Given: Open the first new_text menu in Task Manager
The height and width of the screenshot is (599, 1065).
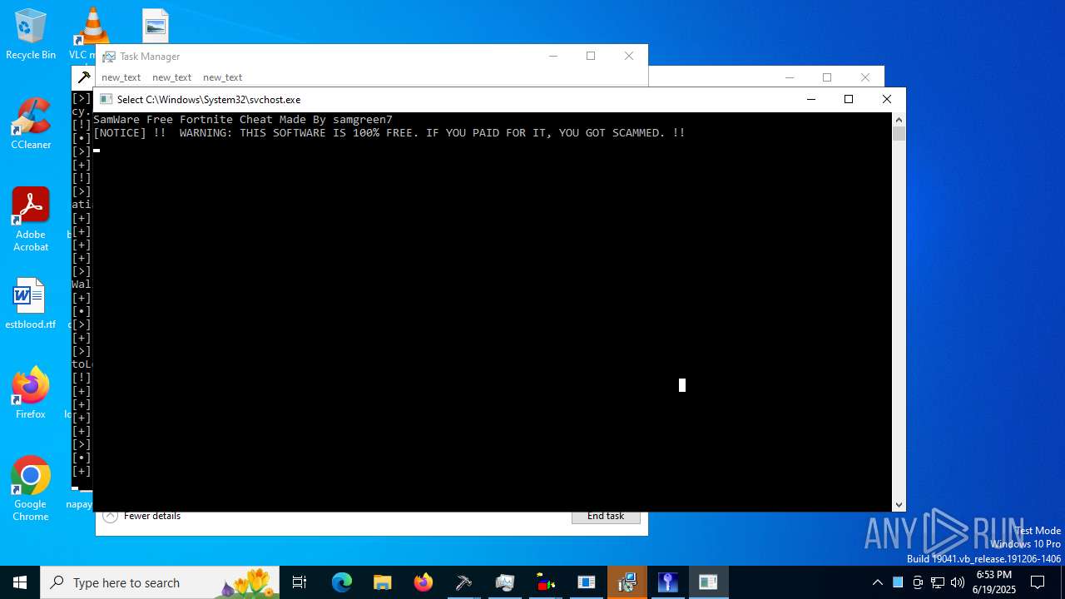Looking at the screenshot, I should click(x=121, y=77).
